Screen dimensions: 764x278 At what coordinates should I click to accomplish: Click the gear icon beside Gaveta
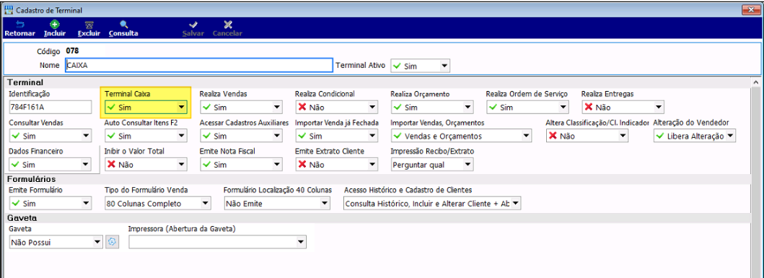(112, 242)
